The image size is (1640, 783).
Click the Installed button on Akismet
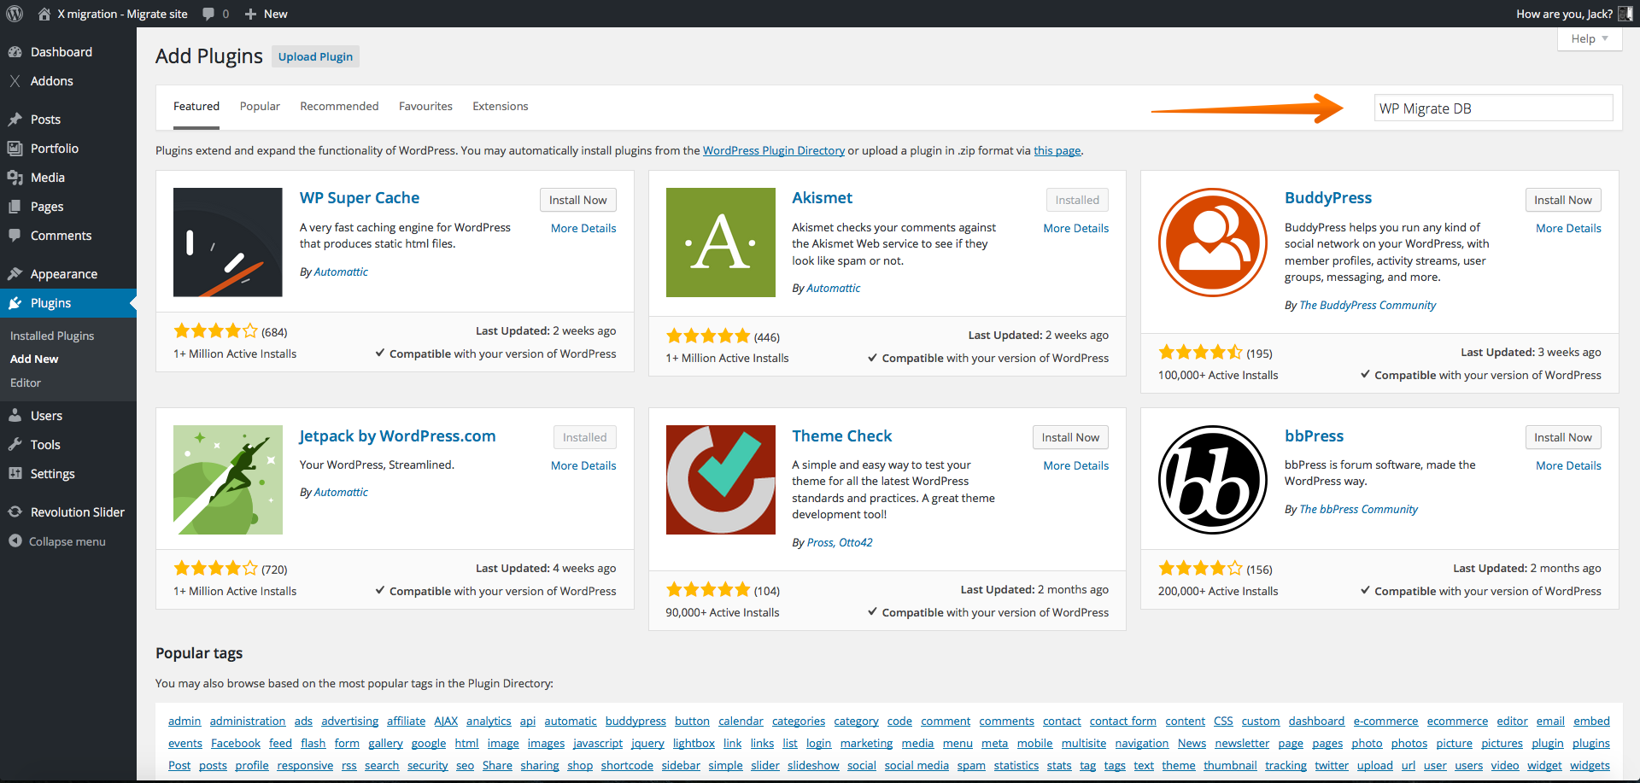coord(1077,200)
